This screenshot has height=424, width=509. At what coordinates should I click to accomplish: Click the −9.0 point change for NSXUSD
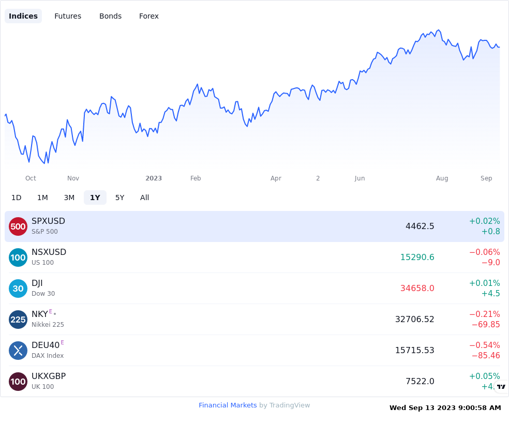pos(490,263)
